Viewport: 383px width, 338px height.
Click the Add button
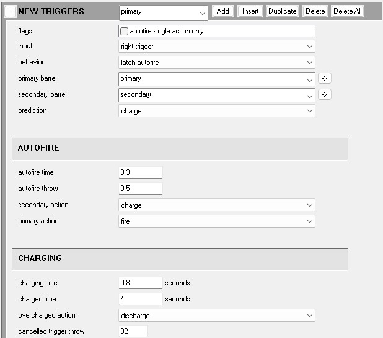222,11
